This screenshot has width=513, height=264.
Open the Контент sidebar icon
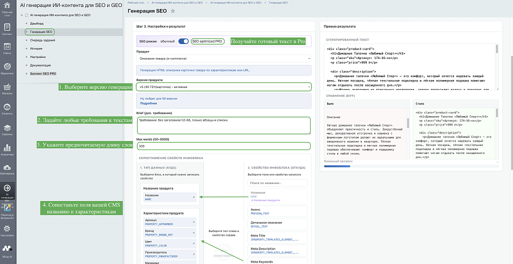click(x=7, y=27)
